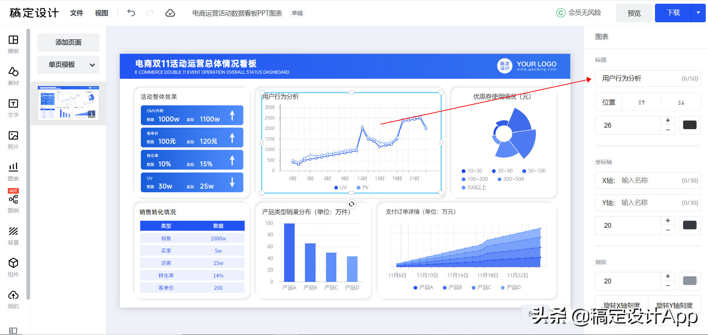Select the GMV冲刺 card on canvas
708x335 pixels.
tap(192, 115)
